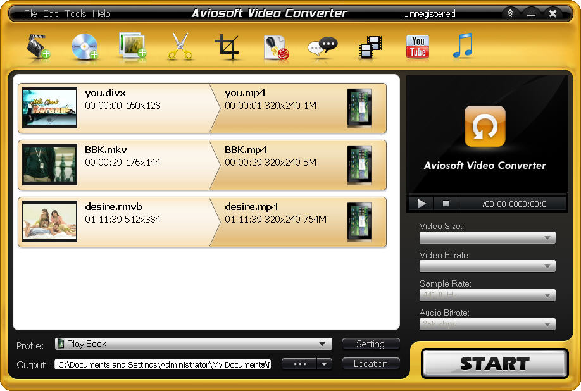Viewport: 581px width, 391px height.
Task: Click the 00:00:01 320x240 1M output details
Action: click(x=270, y=106)
